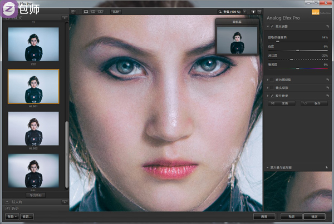Screen dimensions: 334x224
Task: Click the 导航器 navigator header
Action: [x=237, y=22]
